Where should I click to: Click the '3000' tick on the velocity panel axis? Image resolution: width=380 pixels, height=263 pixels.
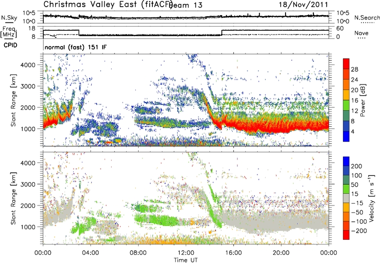coord(28,184)
